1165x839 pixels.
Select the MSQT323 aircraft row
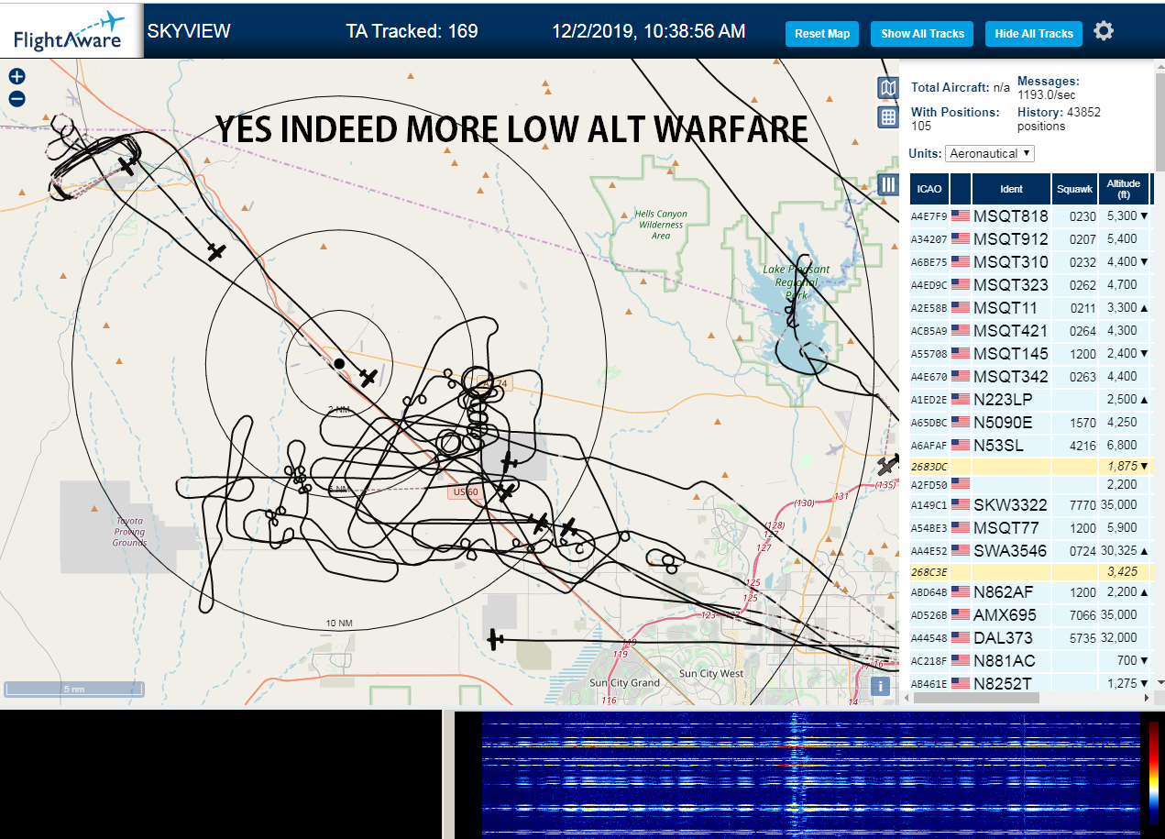tap(1030, 285)
